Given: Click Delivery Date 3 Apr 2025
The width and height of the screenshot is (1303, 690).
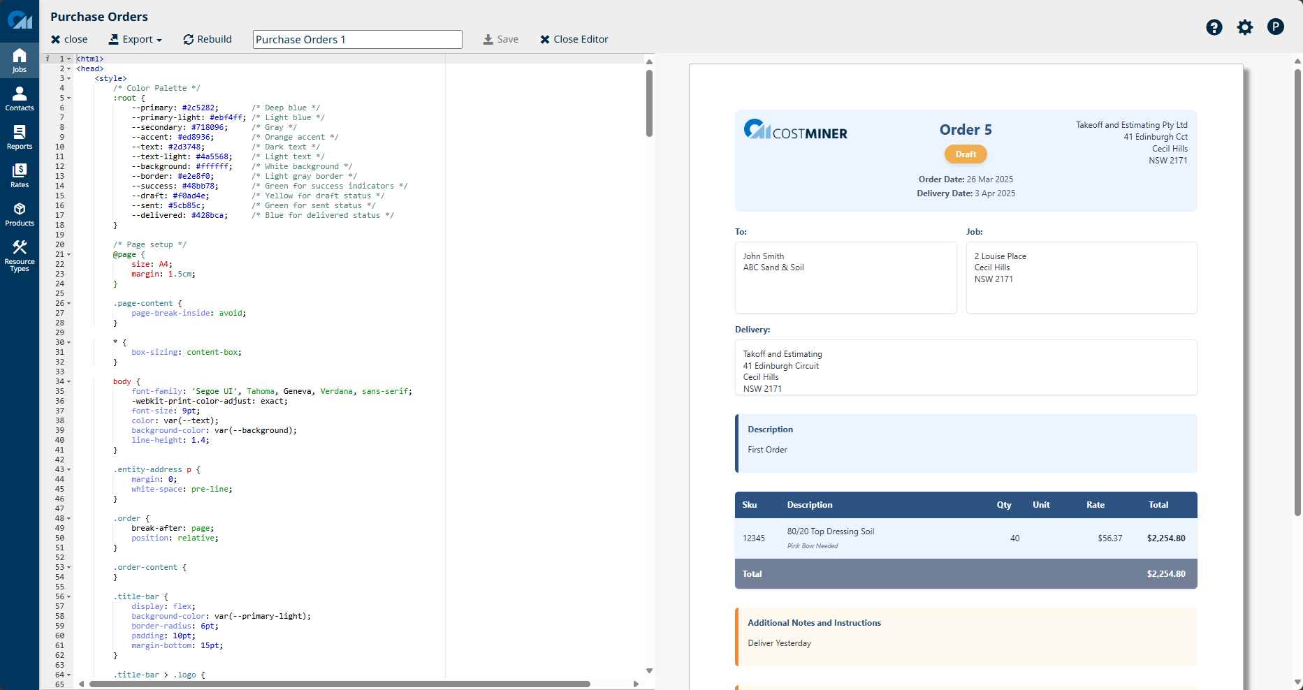Looking at the screenshot, I should pos(966,193).
